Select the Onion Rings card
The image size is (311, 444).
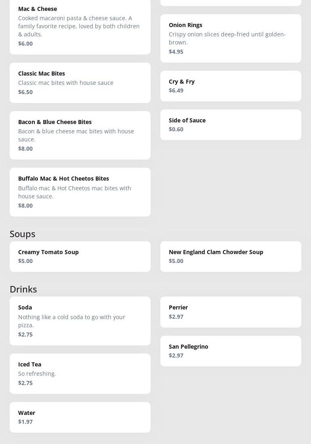(231, 38)
